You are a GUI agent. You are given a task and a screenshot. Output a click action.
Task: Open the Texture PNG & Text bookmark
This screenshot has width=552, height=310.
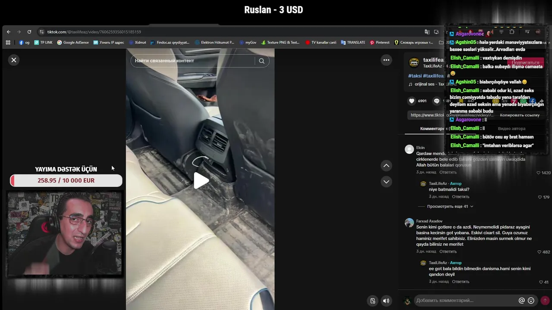[280, 43]
